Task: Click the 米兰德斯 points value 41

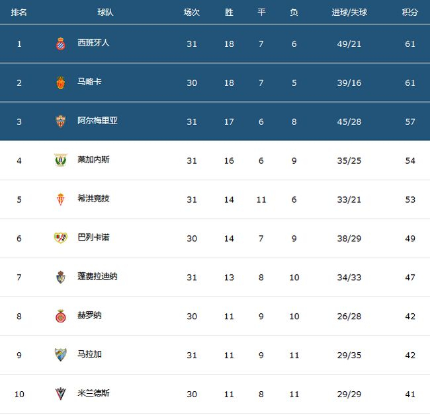Action: (410, 394)
